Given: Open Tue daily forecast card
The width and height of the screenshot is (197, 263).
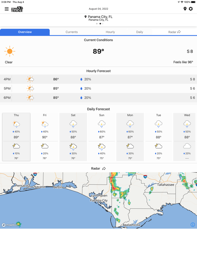Looking at the screenshot, I should 159,137.
